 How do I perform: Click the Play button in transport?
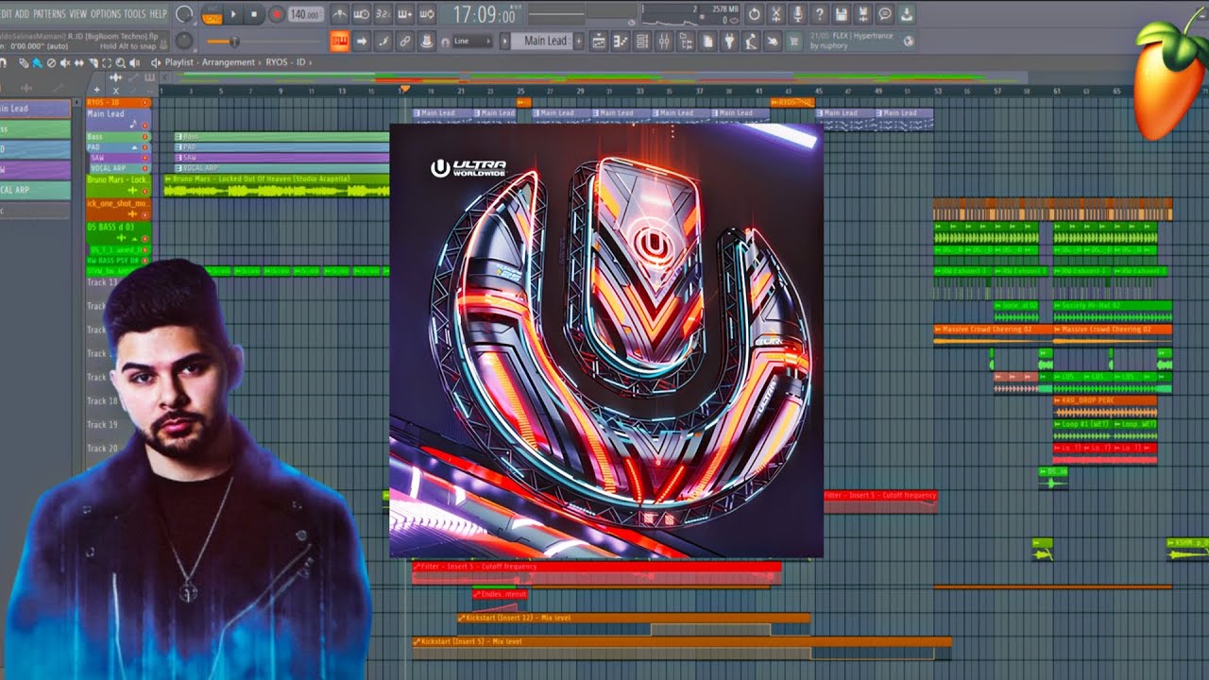coord(233,14)
